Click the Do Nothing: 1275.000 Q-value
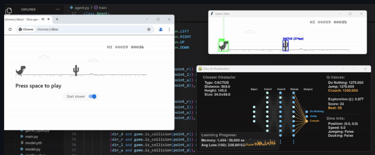This screenshot has width=375, height=155. coord(346,83)
